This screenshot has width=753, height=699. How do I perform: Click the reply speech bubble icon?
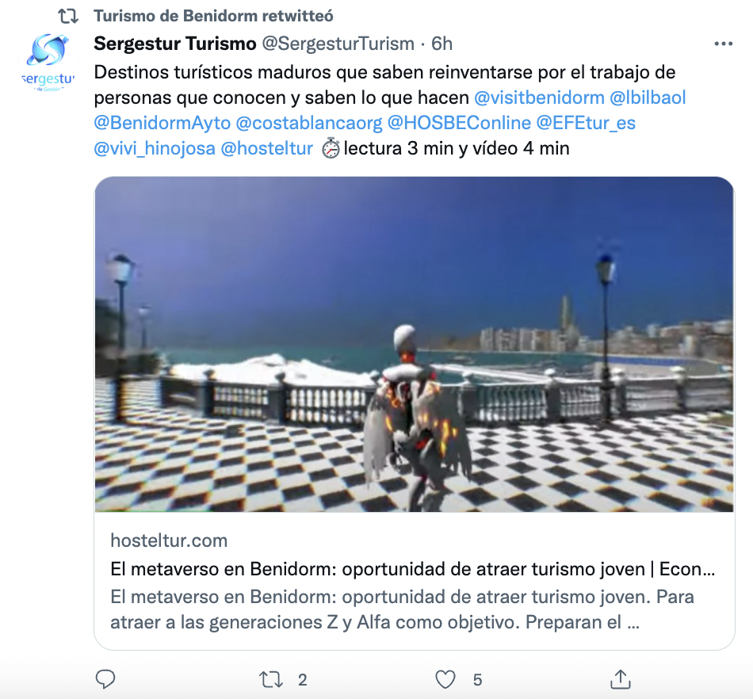click(x=105, y=679)
